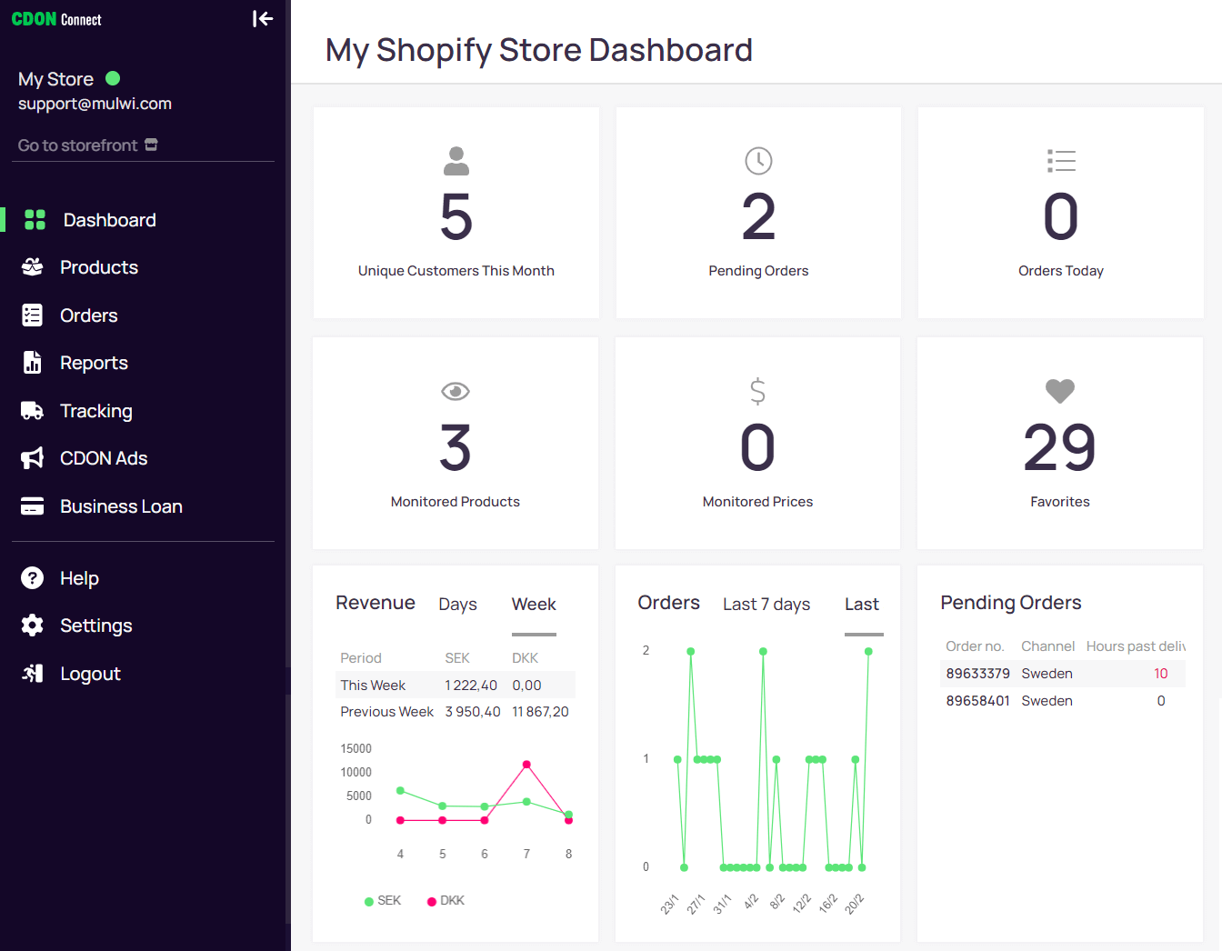Click the Settings gear icon
This screenshot has height=951, width=1222.
click(33, 625)
